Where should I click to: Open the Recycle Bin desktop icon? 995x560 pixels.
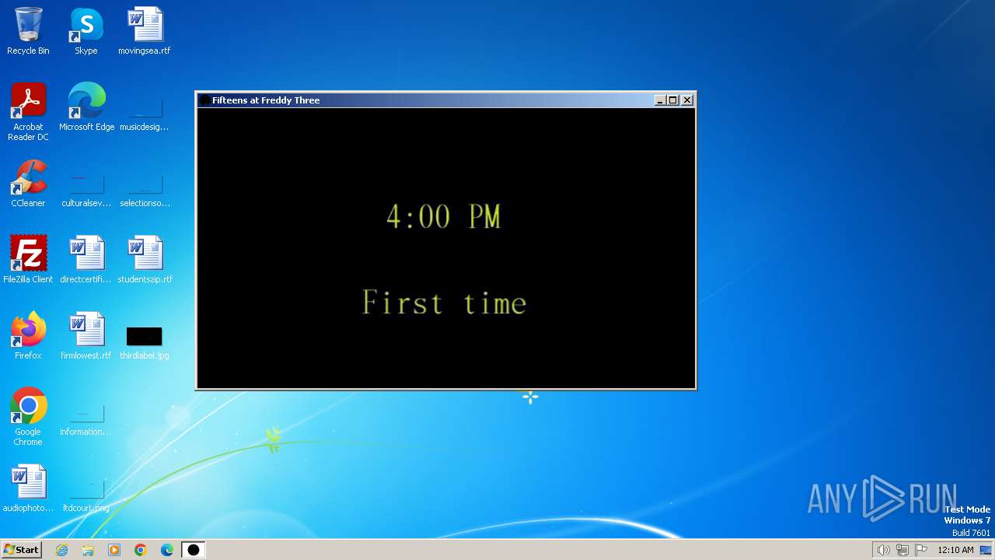[x=28, y=31]
